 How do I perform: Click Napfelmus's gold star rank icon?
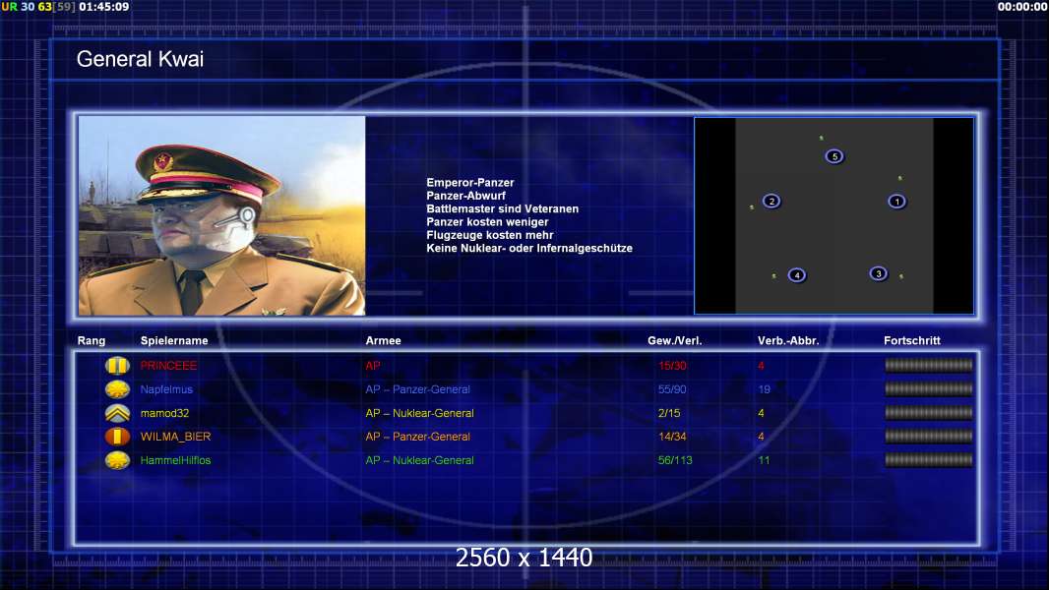tap(117, 388)
